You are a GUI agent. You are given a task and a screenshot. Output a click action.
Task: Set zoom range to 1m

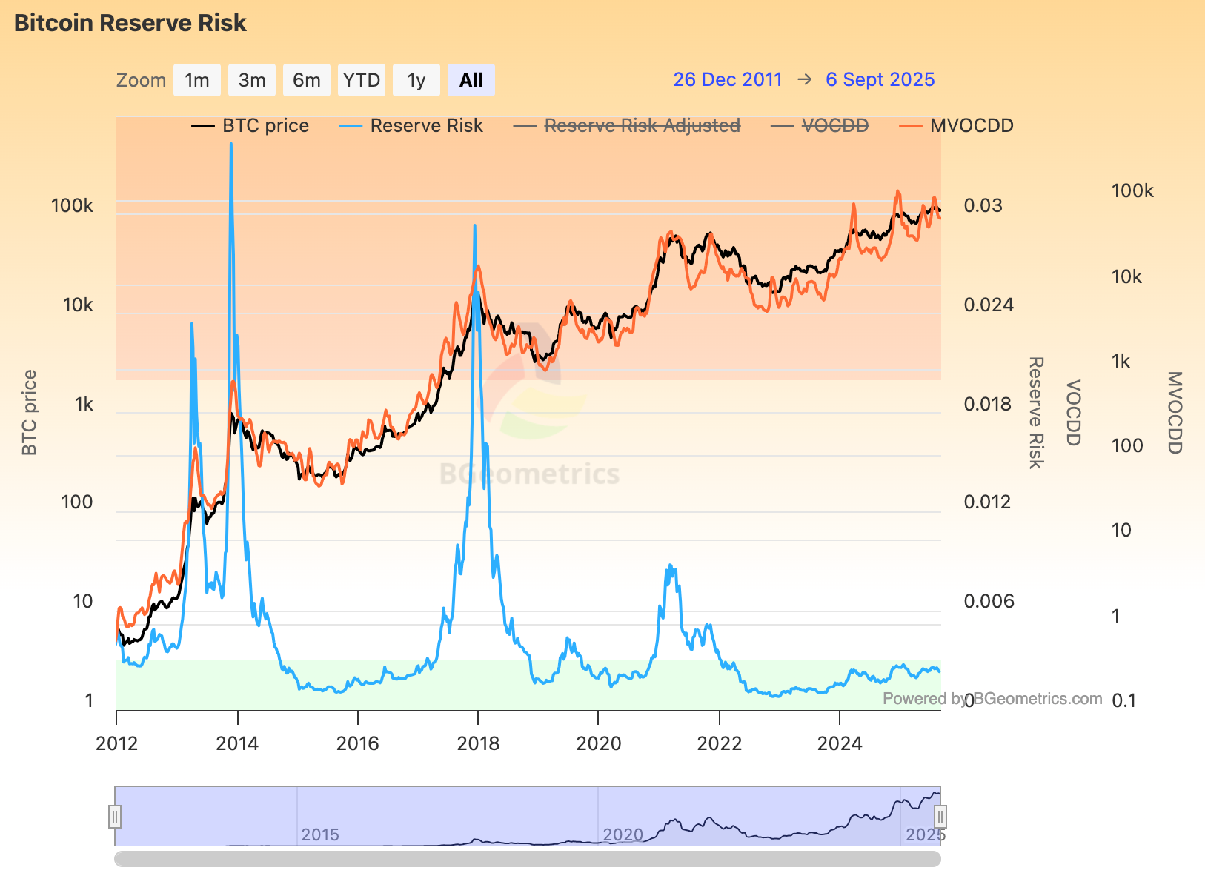tap(197, 80)
